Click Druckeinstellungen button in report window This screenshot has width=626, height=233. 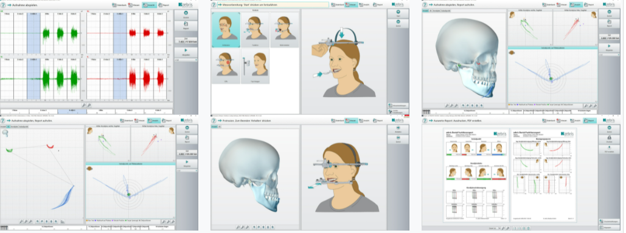(609, 221)
